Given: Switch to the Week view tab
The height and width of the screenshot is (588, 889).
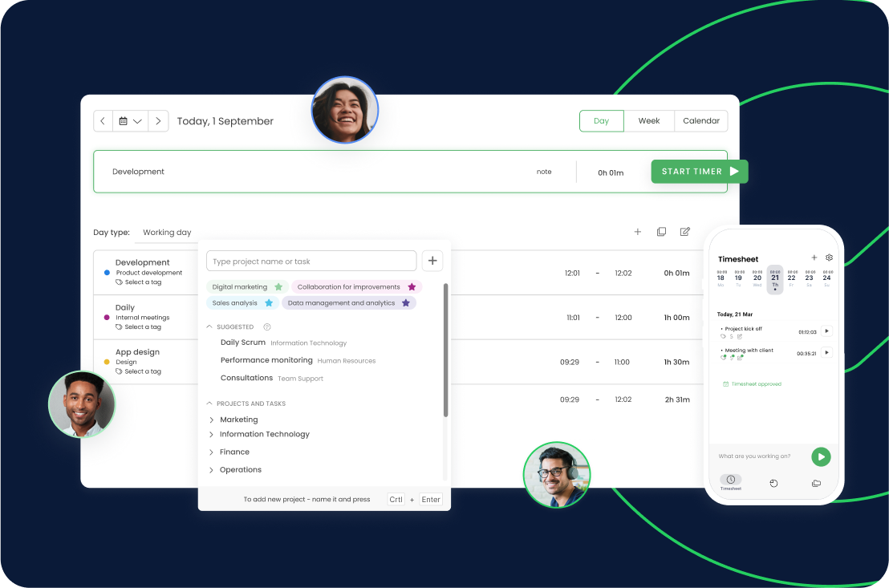Looking at the screenshot, I should pyautogui.click(x=648, y=121).
